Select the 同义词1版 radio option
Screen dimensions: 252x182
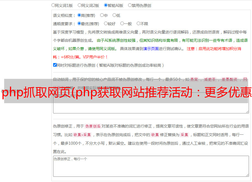tap(53, 5)
